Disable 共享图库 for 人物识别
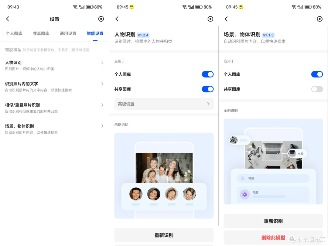 (207, 89)
